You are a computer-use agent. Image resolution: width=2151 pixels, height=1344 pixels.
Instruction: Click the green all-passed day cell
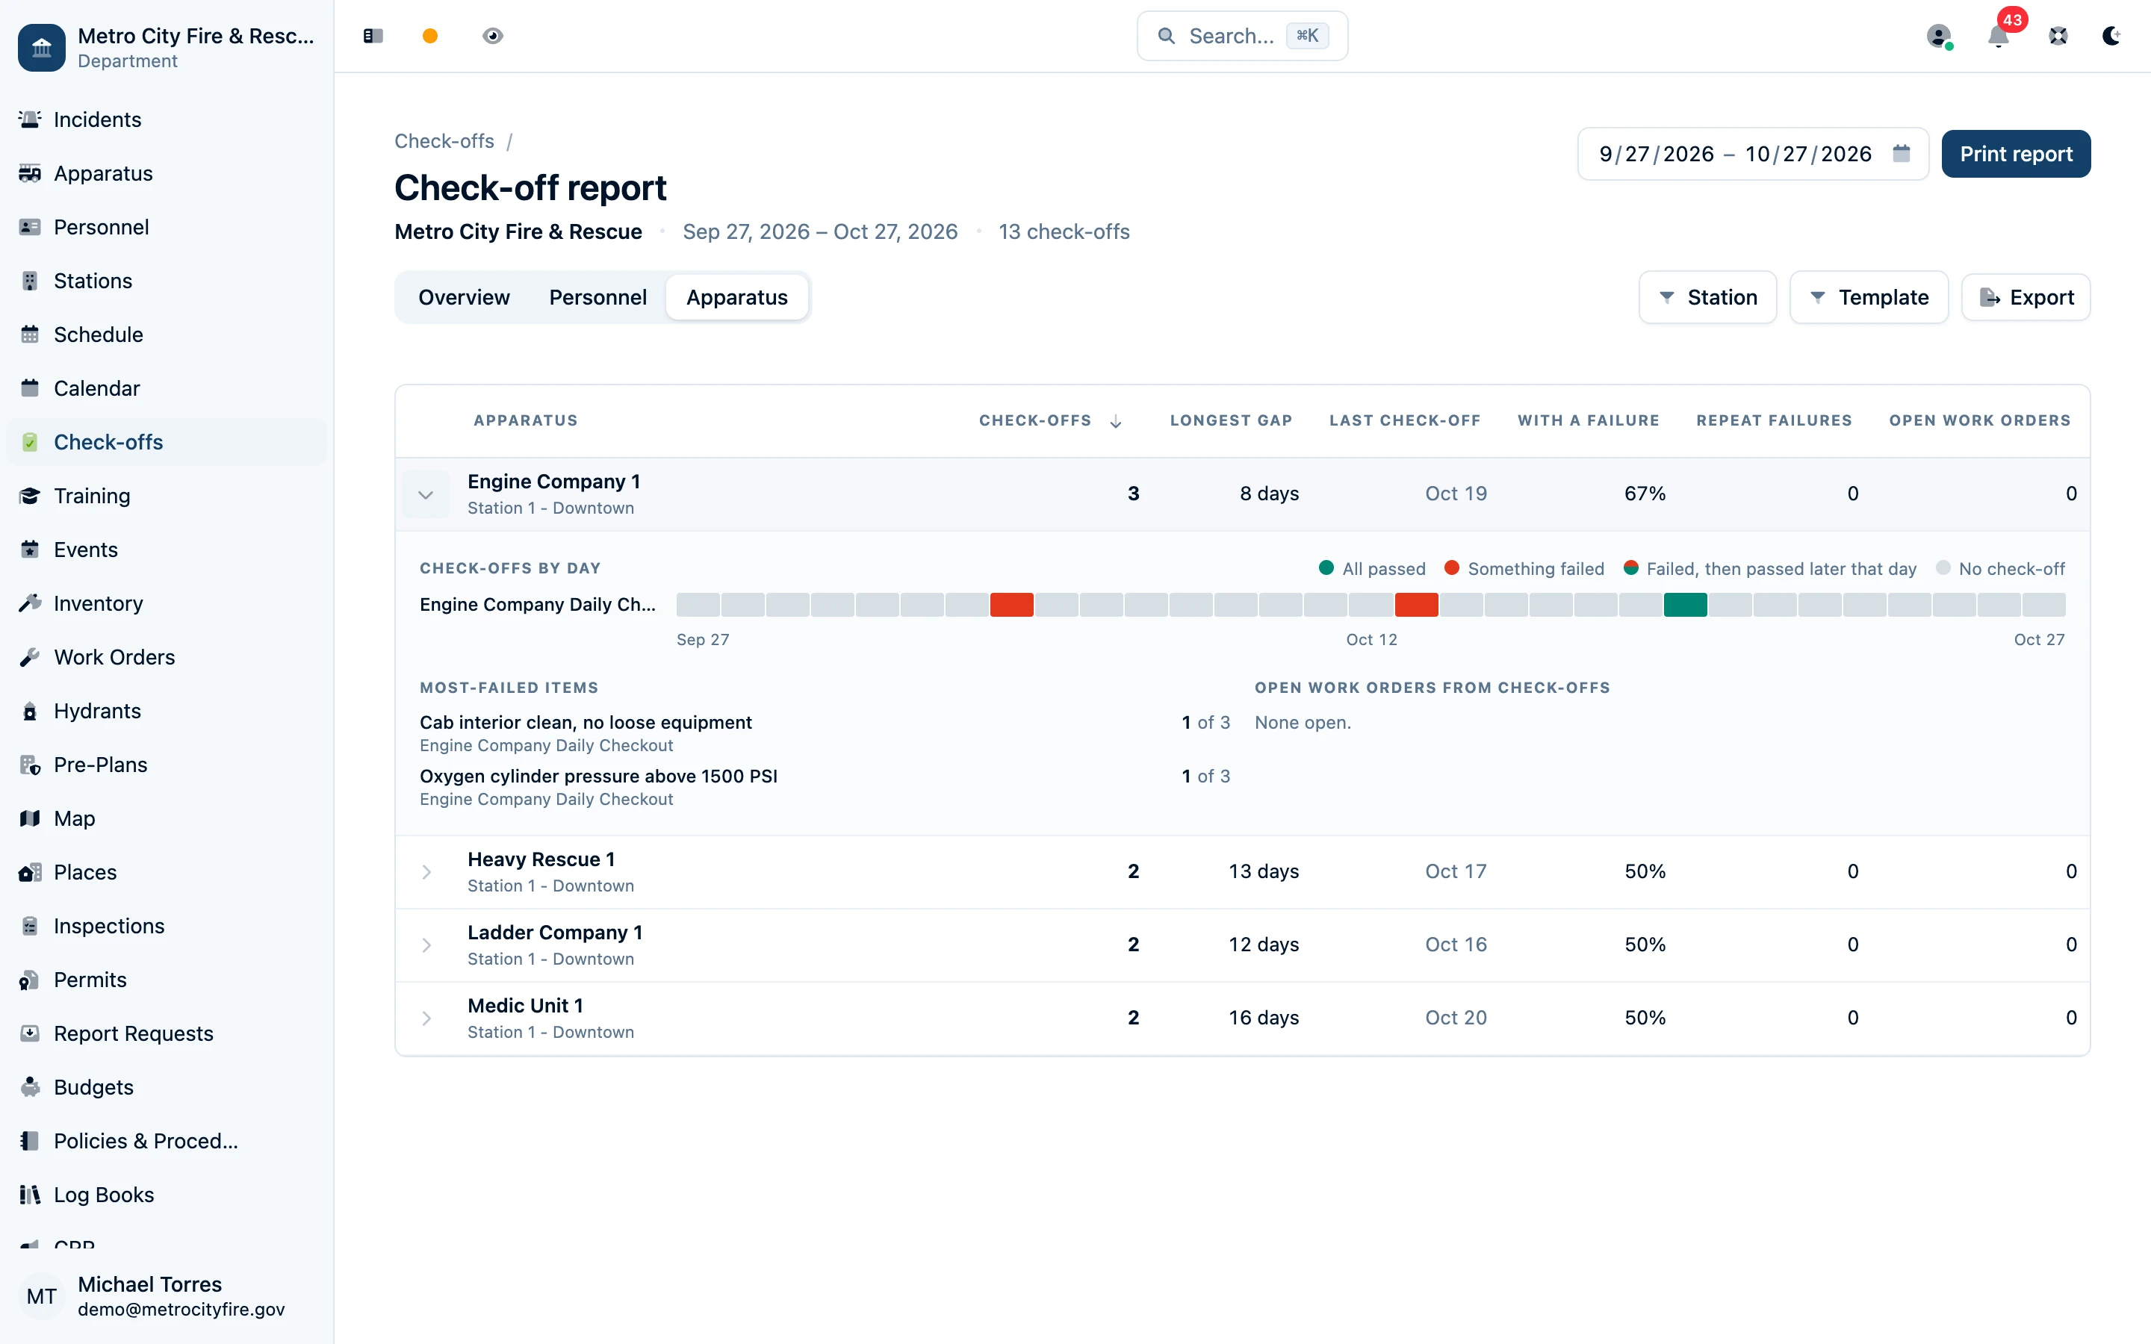pos(1684,605)
